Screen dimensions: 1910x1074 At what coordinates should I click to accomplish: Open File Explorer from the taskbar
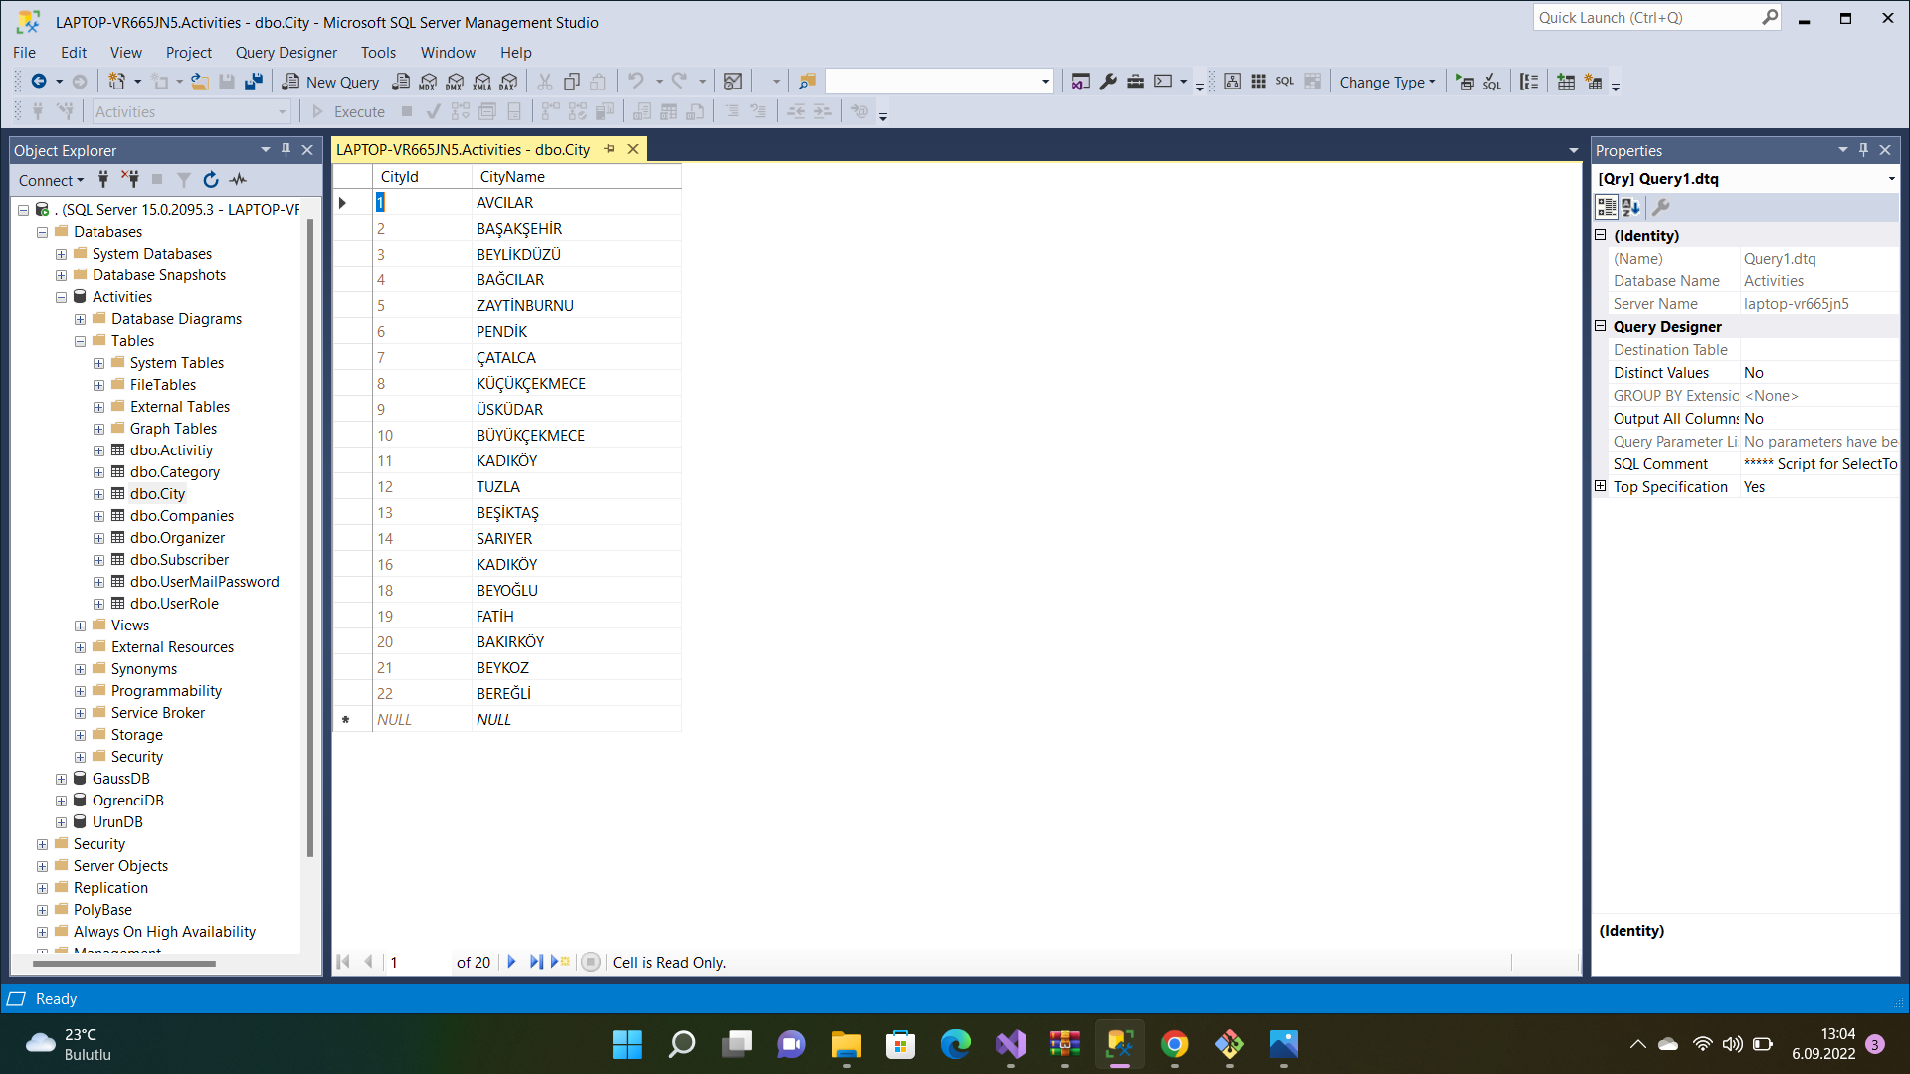coord(846,1044)
